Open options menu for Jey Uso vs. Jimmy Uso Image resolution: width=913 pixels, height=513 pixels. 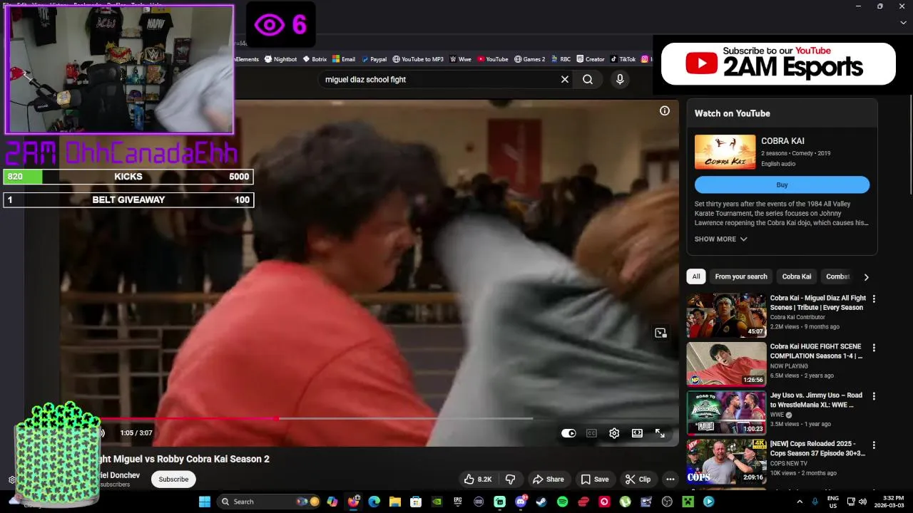[x=874, y=396]
